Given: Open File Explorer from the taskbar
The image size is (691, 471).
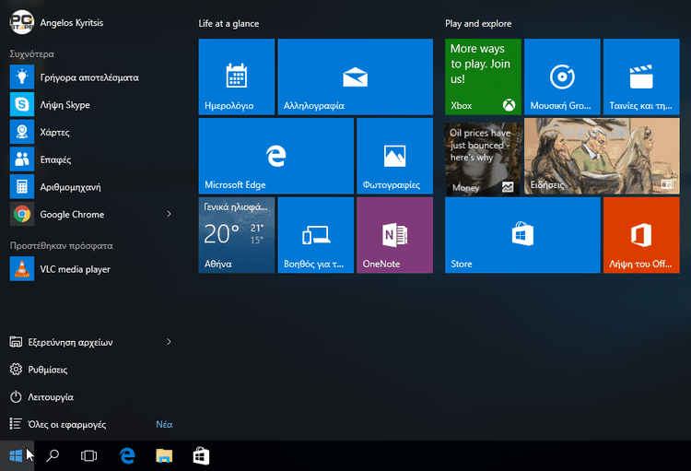Looking at the screenshot, I should 164,455.
